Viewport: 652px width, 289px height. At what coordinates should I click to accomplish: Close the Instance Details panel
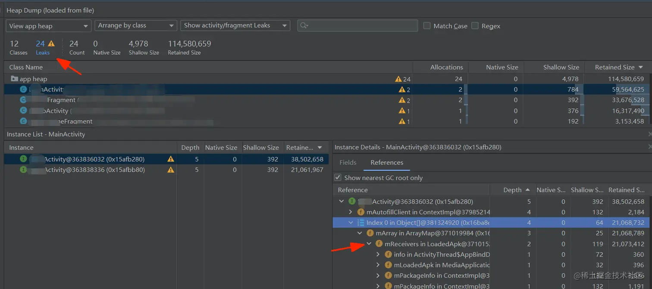point(650,147)
